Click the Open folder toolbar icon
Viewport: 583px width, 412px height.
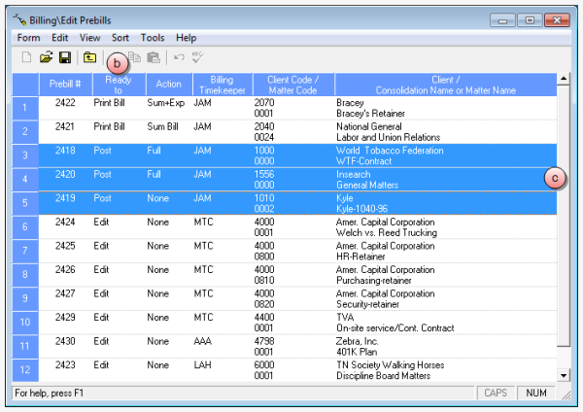pos(46,58)
